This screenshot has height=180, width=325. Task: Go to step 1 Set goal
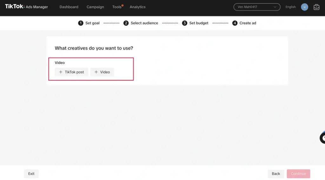pos(89,23)
